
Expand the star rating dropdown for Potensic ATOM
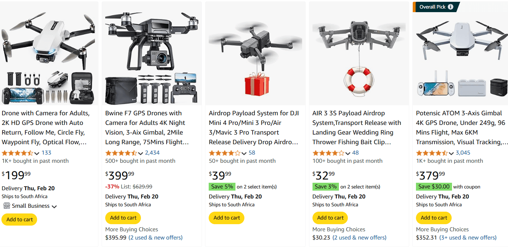(x=451, y=152)
